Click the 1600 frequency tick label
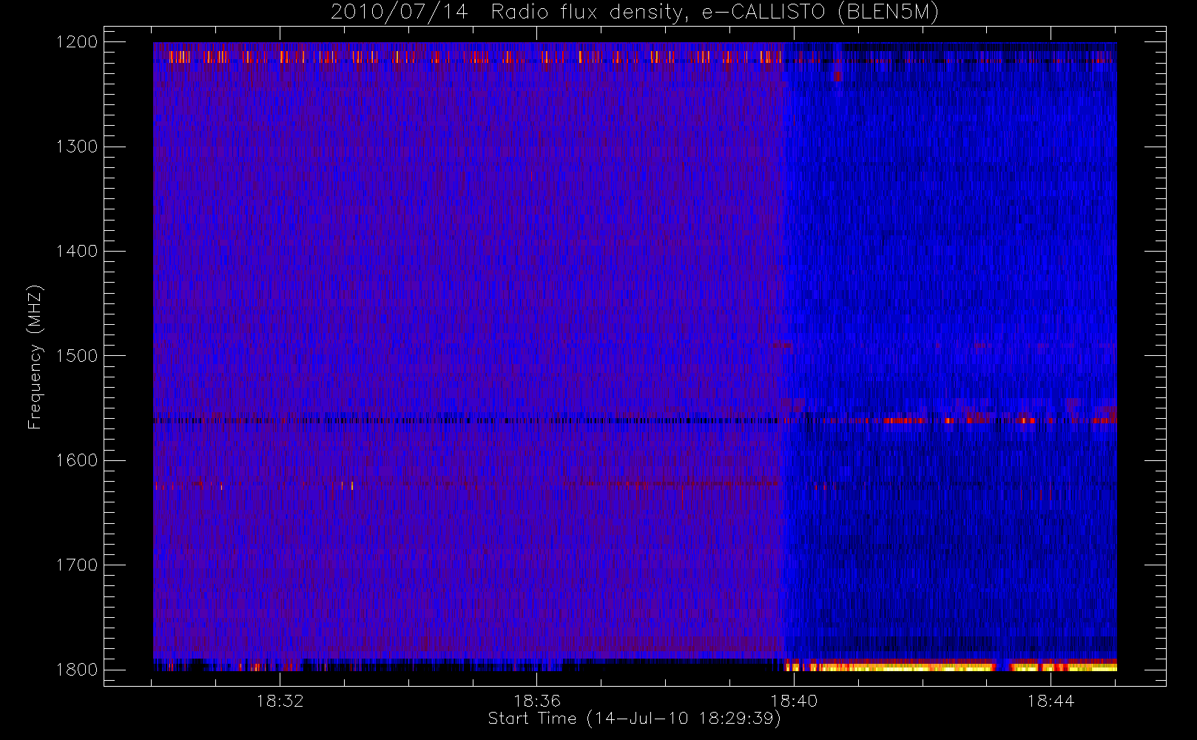The image size is (1197, 740). (x=77, y=460)
